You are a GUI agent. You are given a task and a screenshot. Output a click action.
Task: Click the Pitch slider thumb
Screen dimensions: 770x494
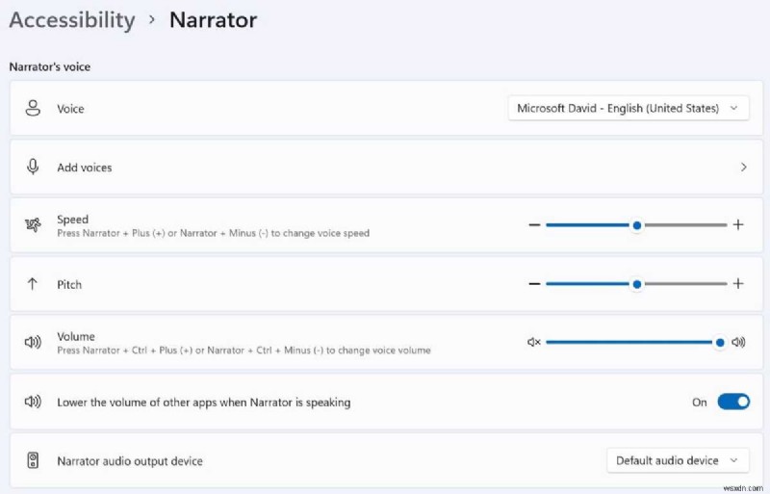(637, 284)
